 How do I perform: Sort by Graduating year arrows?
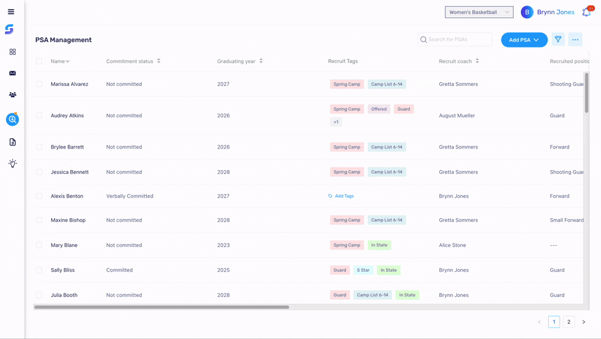[x=261, y=61]
